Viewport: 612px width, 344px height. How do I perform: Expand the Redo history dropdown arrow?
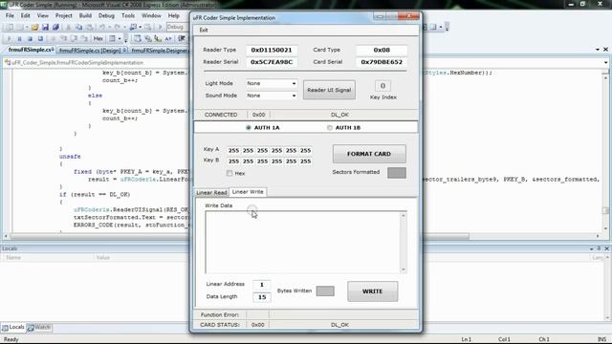coord(124,27)
